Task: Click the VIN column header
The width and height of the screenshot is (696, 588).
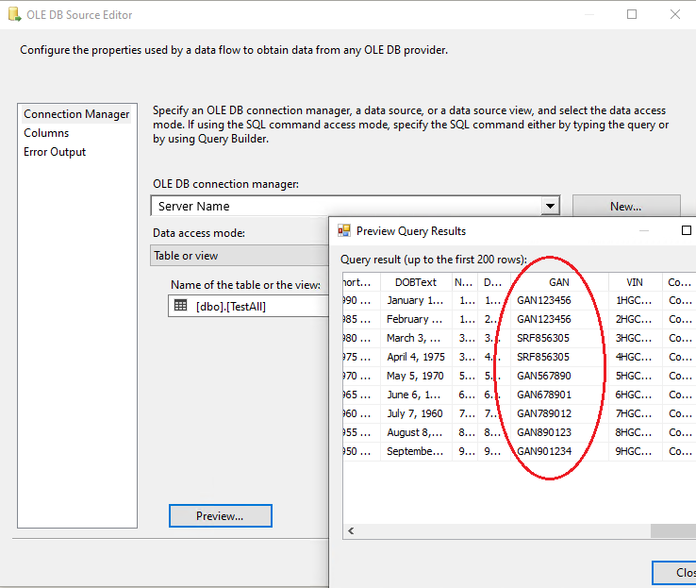Action: click(x=635, y=281)
